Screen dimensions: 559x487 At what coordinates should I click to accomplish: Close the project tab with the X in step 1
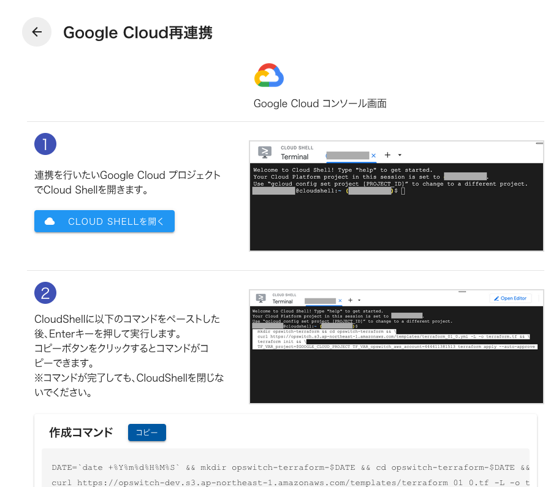pyautogui.click(x=373, y=155)
